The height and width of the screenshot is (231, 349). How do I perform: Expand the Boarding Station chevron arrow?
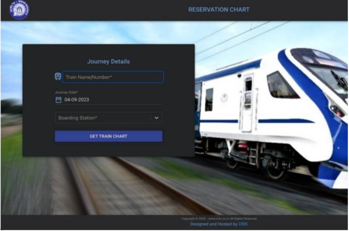point(157,118)
